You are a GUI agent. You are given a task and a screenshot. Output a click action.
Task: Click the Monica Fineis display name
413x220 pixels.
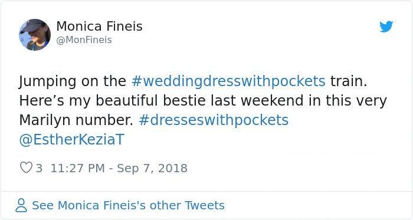99,27
